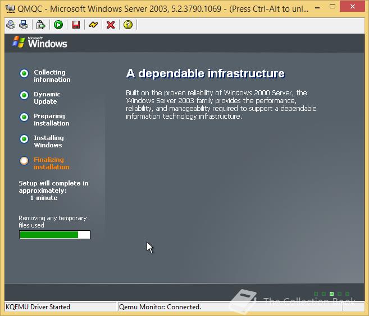Click the highlighted slide indicator square

(331, 294)
